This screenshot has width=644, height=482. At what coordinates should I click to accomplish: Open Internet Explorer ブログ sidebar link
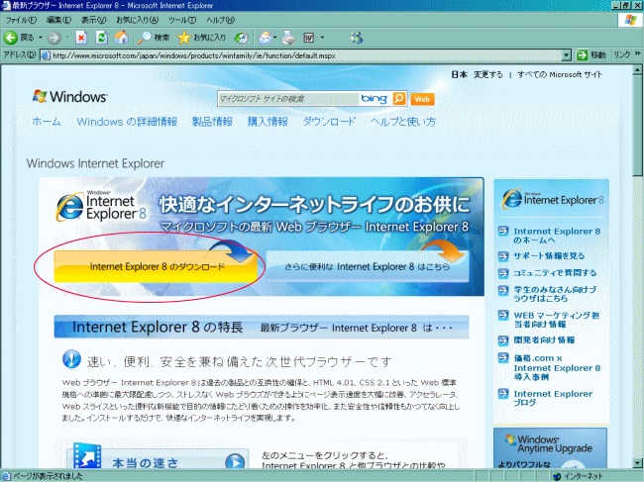(553, 398)
